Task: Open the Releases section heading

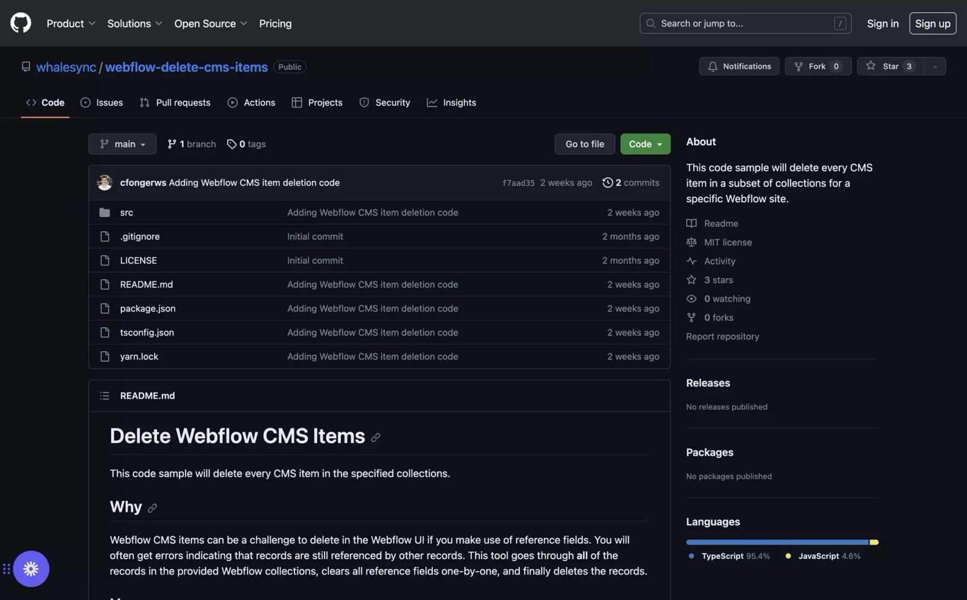Action: tap(708, 383)
